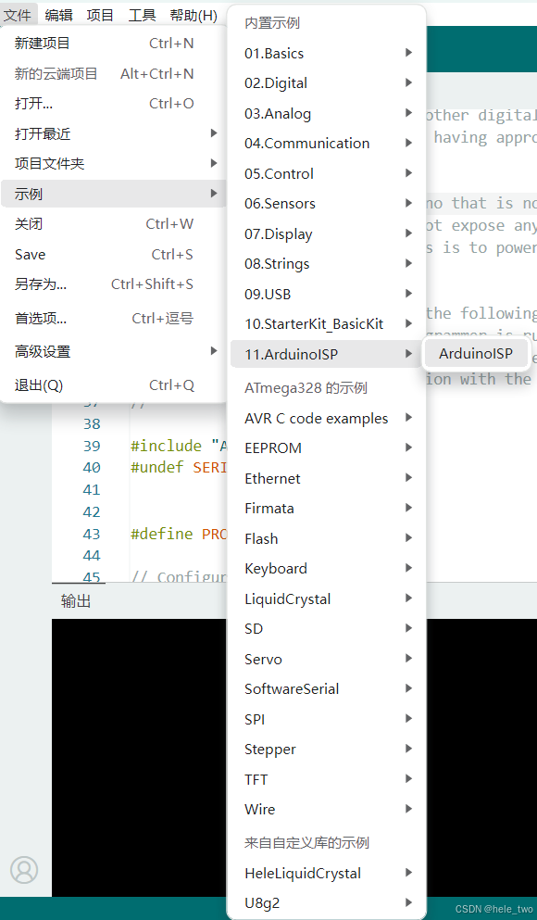This screenshot has width=537, height=920.
Task: Open the 项目 menu
Action: [x=100, y=15]
